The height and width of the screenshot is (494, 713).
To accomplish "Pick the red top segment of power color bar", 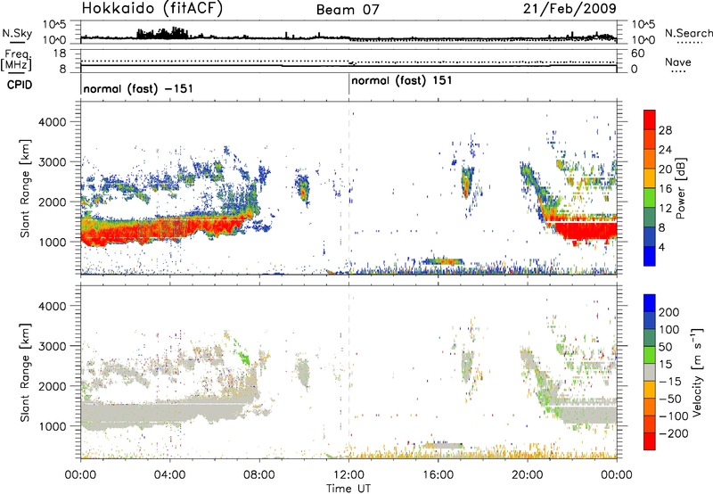I will click(x=650, y=119).
